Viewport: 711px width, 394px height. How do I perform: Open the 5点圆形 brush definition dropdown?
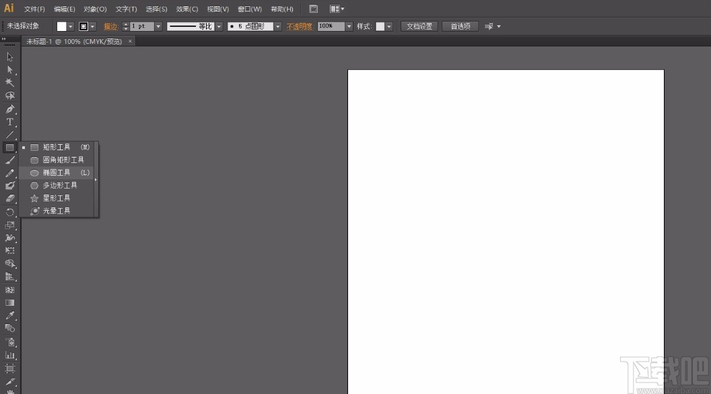277,26
